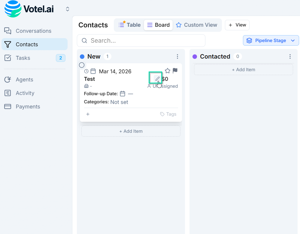Image resolution: width=300 pixels, height=234 pixels.
Task: Flag the Test contact card
Action: (175, 71)
